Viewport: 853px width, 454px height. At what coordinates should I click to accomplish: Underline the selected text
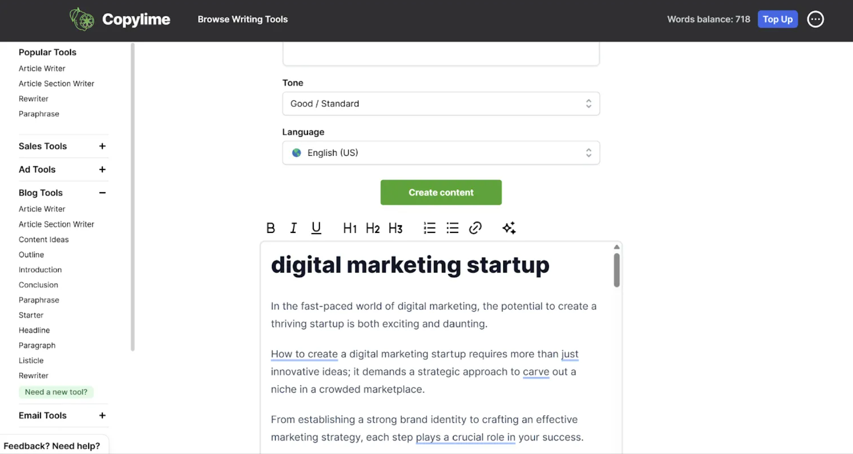(x=316, y=228)
